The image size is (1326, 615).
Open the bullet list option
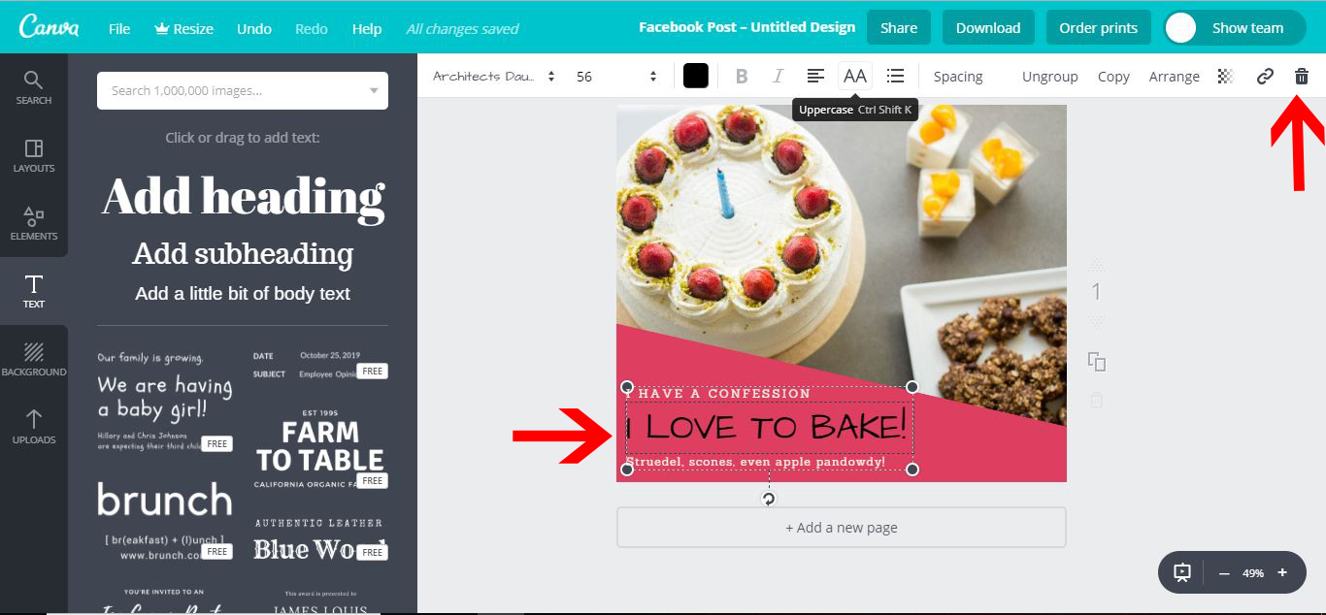point(894,75)
